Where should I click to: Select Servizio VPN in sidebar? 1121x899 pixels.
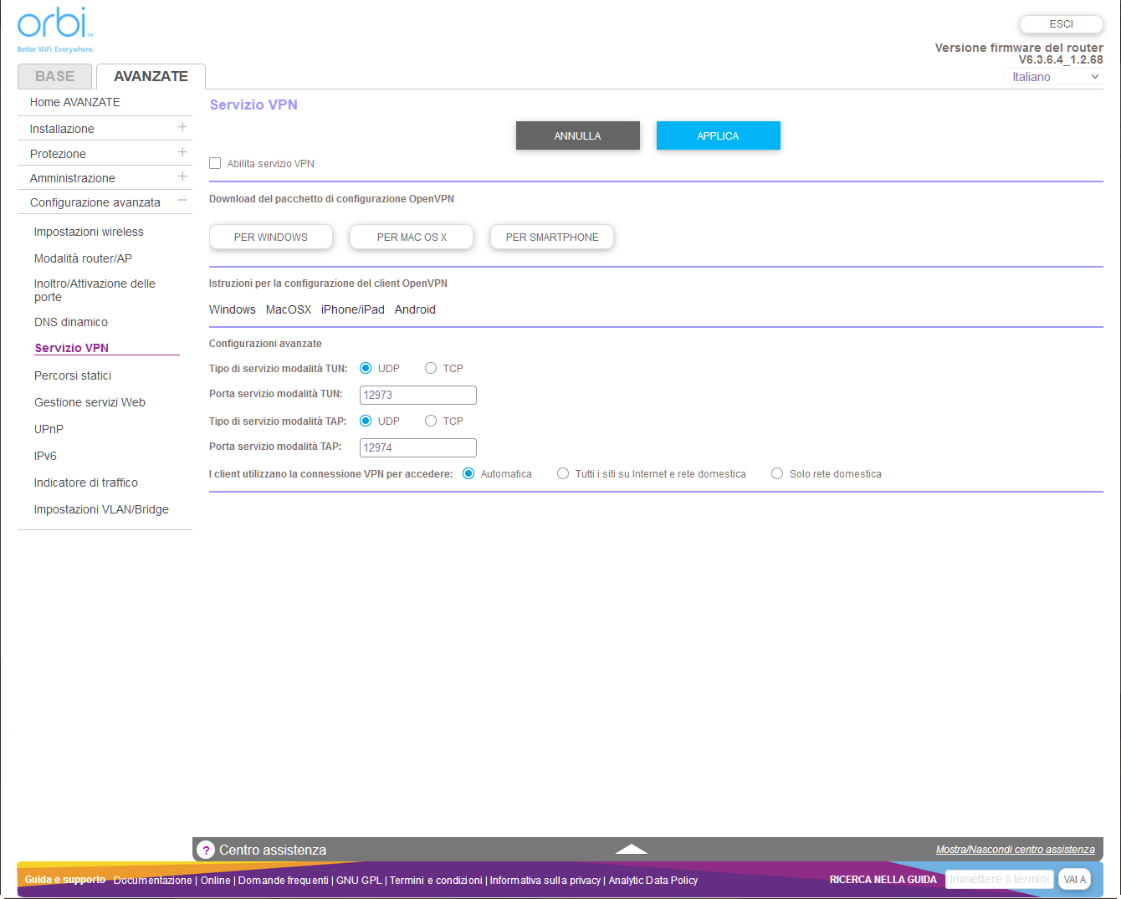(72, 348)
